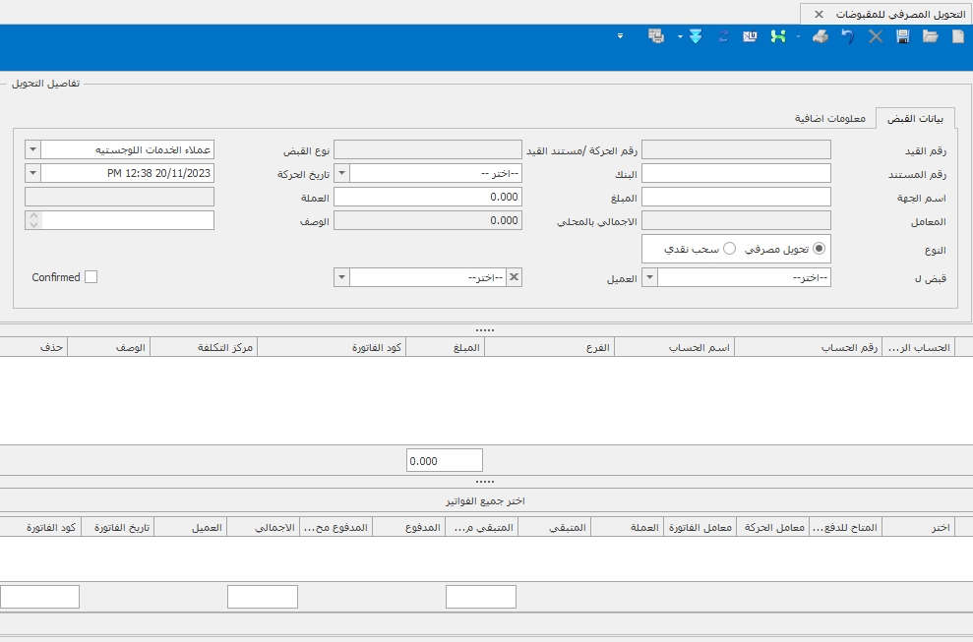Click the الوصف field stepper arrows
The height and width of the screenshot is (642, 973).
coord(32,220)
